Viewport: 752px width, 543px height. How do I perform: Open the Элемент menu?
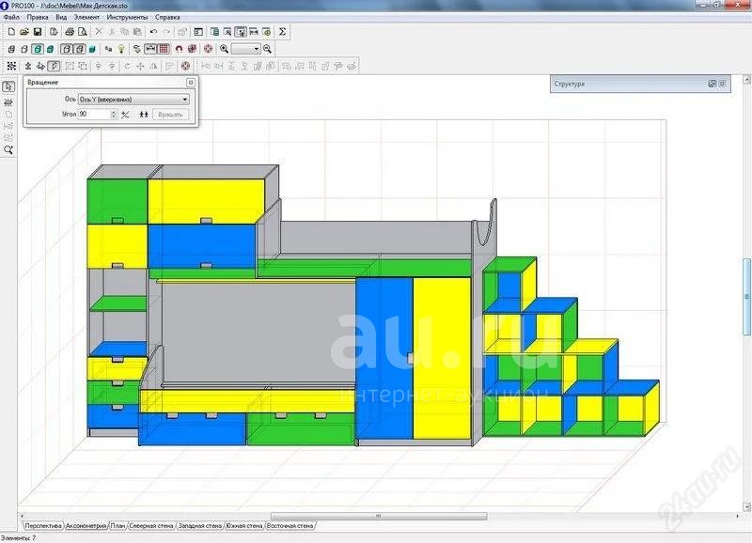pos(86,17)
